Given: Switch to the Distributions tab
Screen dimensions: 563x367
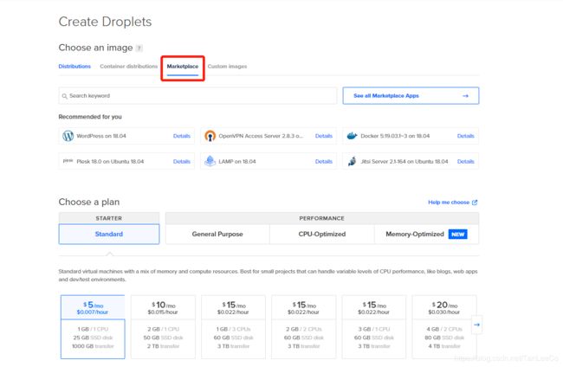Looking at the screenshot, I should tap(74, 67).
